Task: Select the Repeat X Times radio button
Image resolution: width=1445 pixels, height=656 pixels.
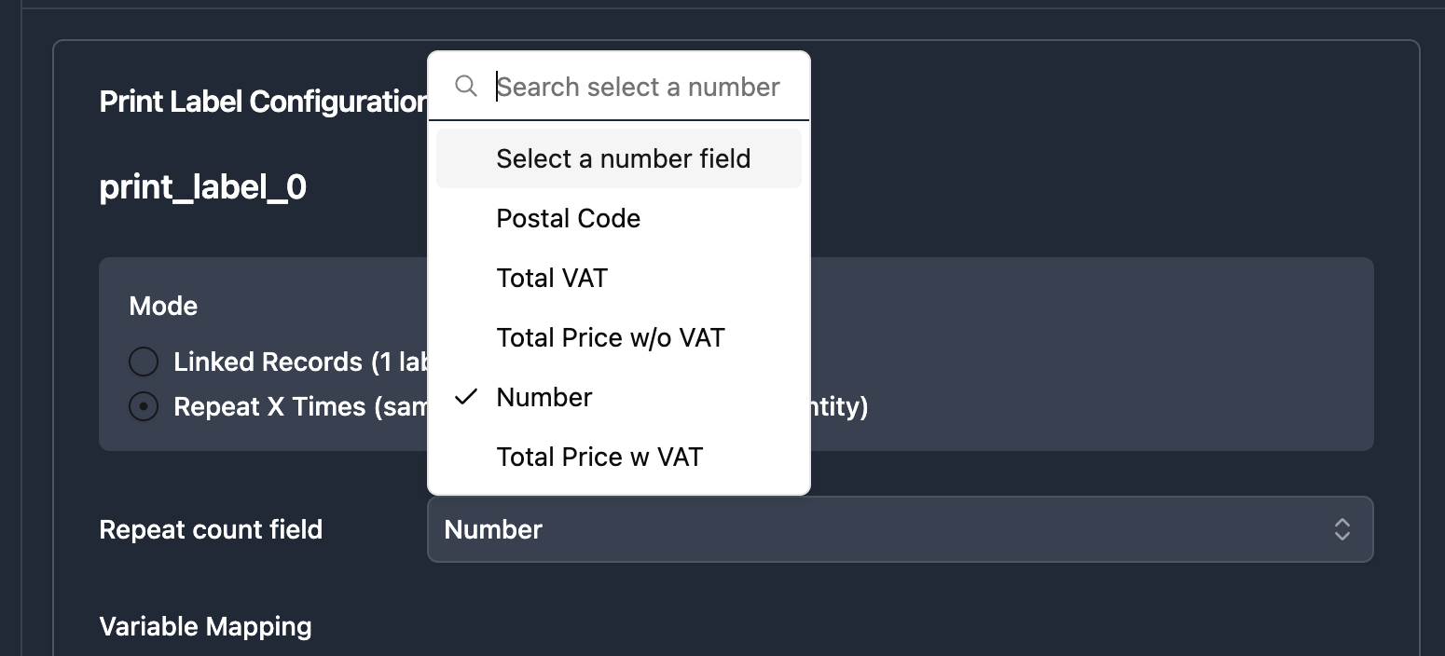Action: point(144,407)
